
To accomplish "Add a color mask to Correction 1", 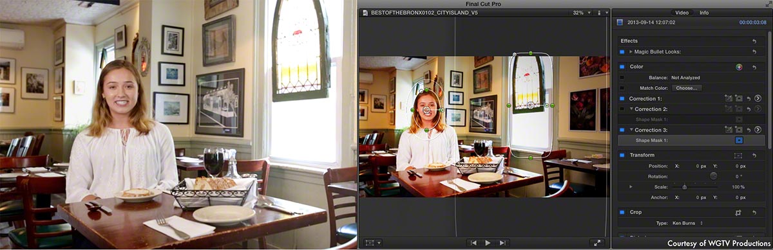I will tap(729, 98).
